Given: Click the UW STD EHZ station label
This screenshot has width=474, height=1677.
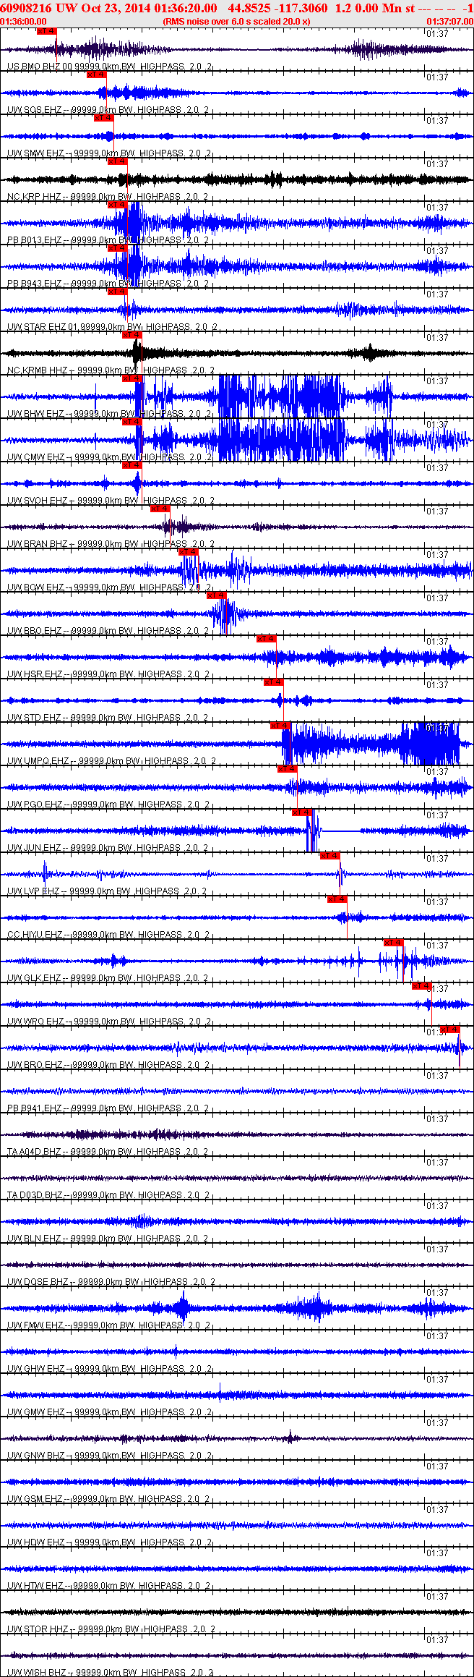Looking at the screenshot, I should (x=108, y=718).
